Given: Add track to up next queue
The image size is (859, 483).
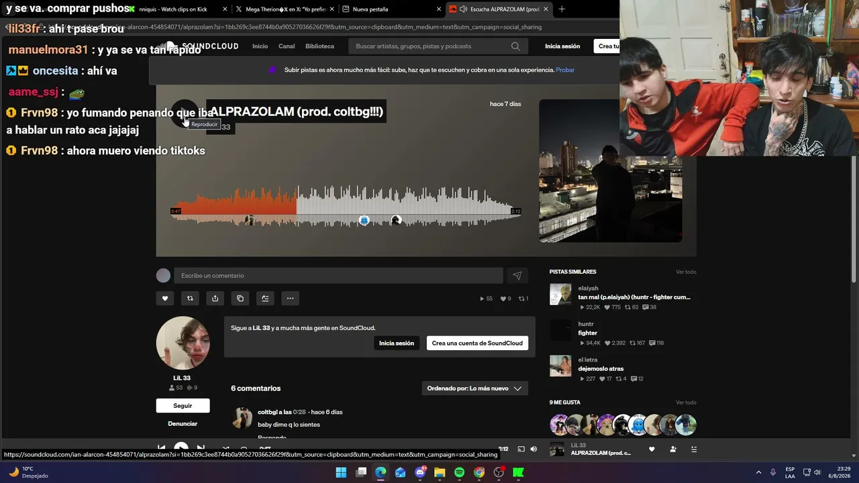Looking at the screenshot, I should click(x=265, y=299).
